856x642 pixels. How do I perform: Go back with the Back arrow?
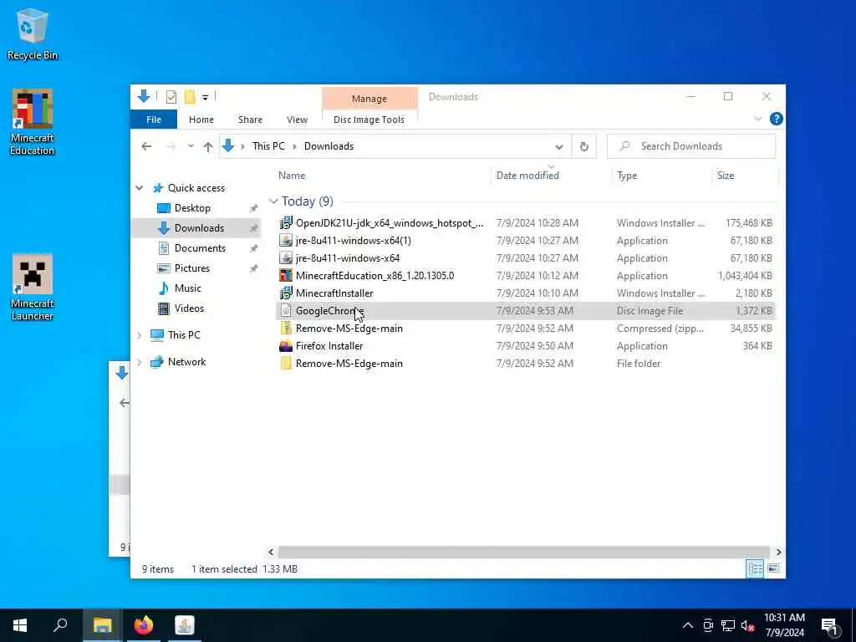tap(146, 146)
